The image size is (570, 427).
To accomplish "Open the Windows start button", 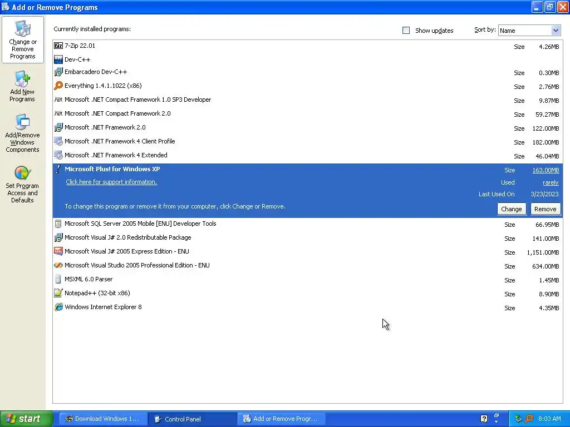I will (x=26, y=419).
